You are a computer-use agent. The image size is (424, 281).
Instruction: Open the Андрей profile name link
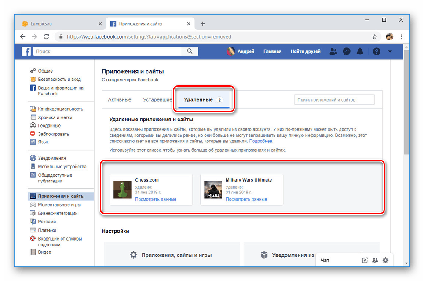tap(246, 51)
